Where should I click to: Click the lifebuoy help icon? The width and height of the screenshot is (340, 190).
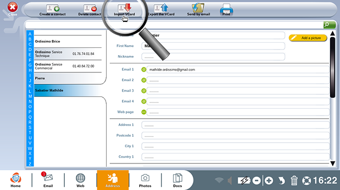coord(307,181)
